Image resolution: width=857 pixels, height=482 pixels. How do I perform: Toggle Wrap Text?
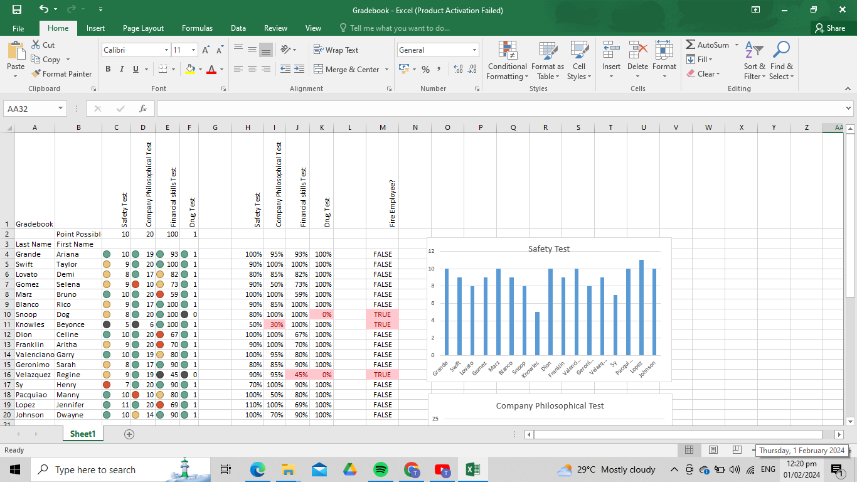[x=336, y=50]
